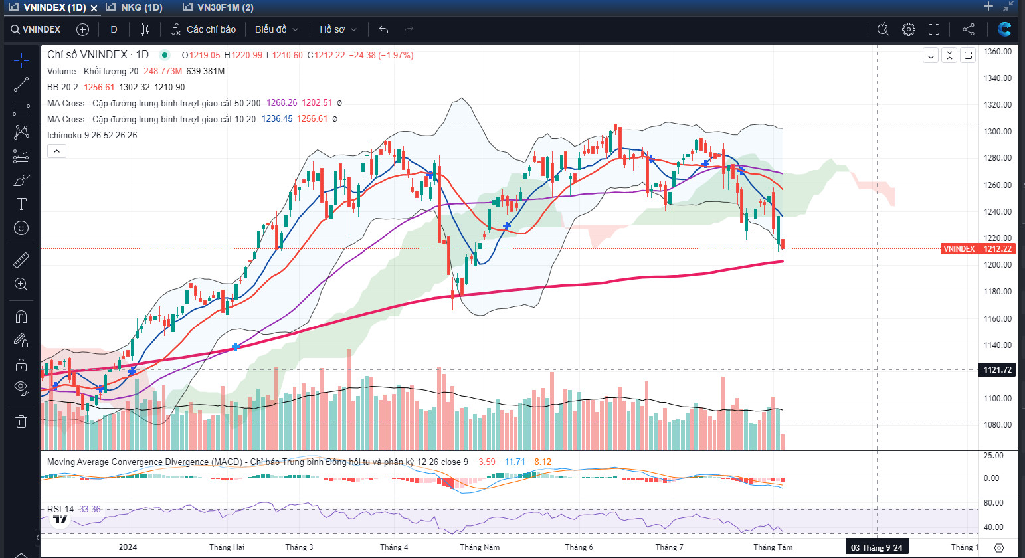Select the BB 20 2 indicator legend
The height and width of the screenshot is (558, 1025).
click(62, 87)
